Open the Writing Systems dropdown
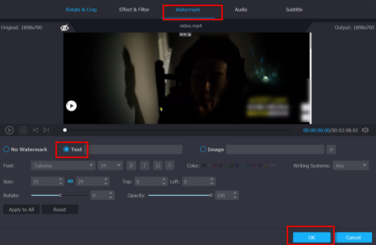Viewport: 376px width, 245px height. (x=350, y=166)
